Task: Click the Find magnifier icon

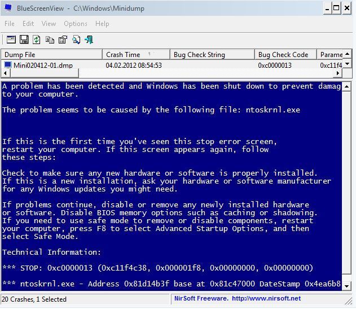Action: pyautogui.click(x=76, y=40)
